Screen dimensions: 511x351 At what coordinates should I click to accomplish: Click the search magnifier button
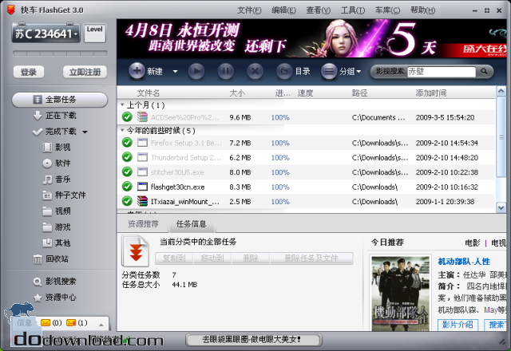tap(484, 71)
